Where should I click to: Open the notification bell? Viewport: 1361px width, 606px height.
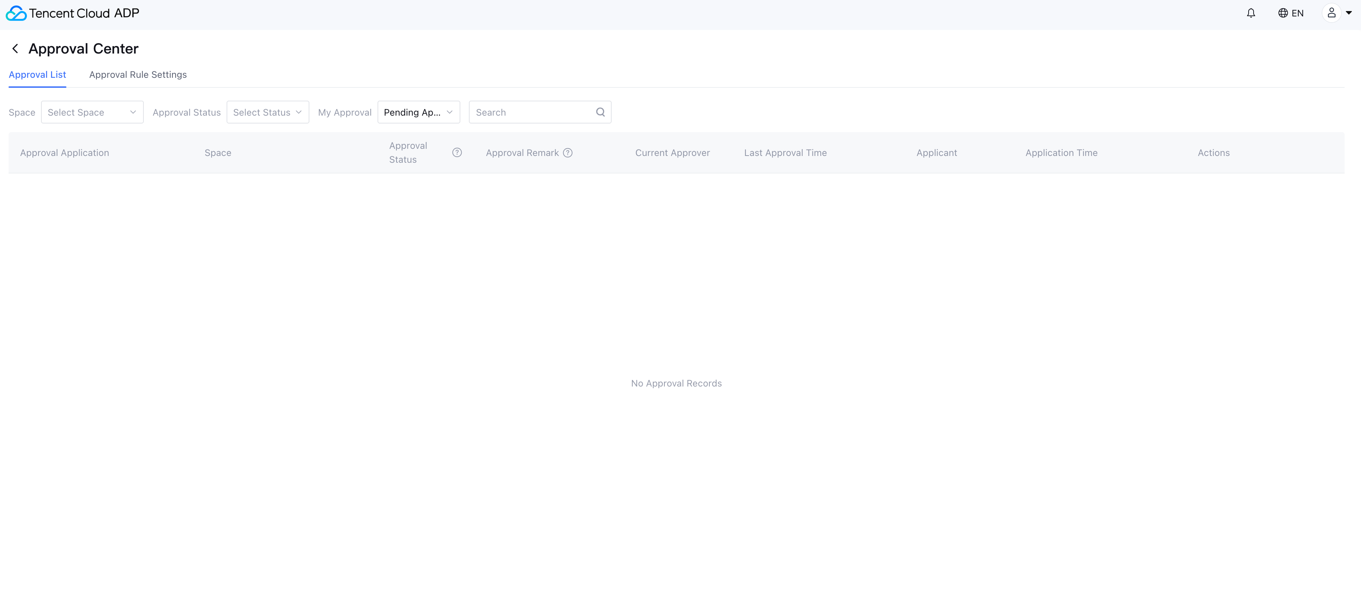pyautogui.click(x=1251, y=13)
